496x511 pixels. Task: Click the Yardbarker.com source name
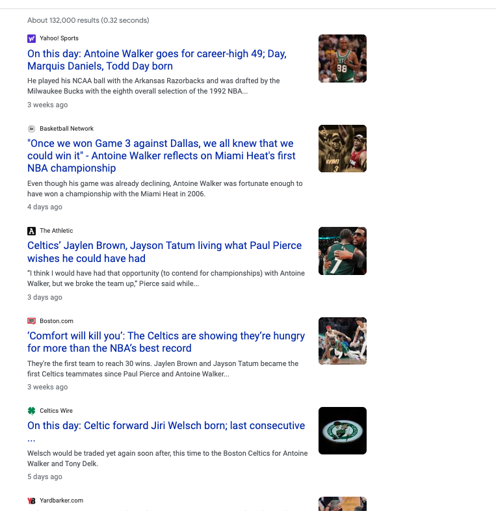click(x=61, y=501)
